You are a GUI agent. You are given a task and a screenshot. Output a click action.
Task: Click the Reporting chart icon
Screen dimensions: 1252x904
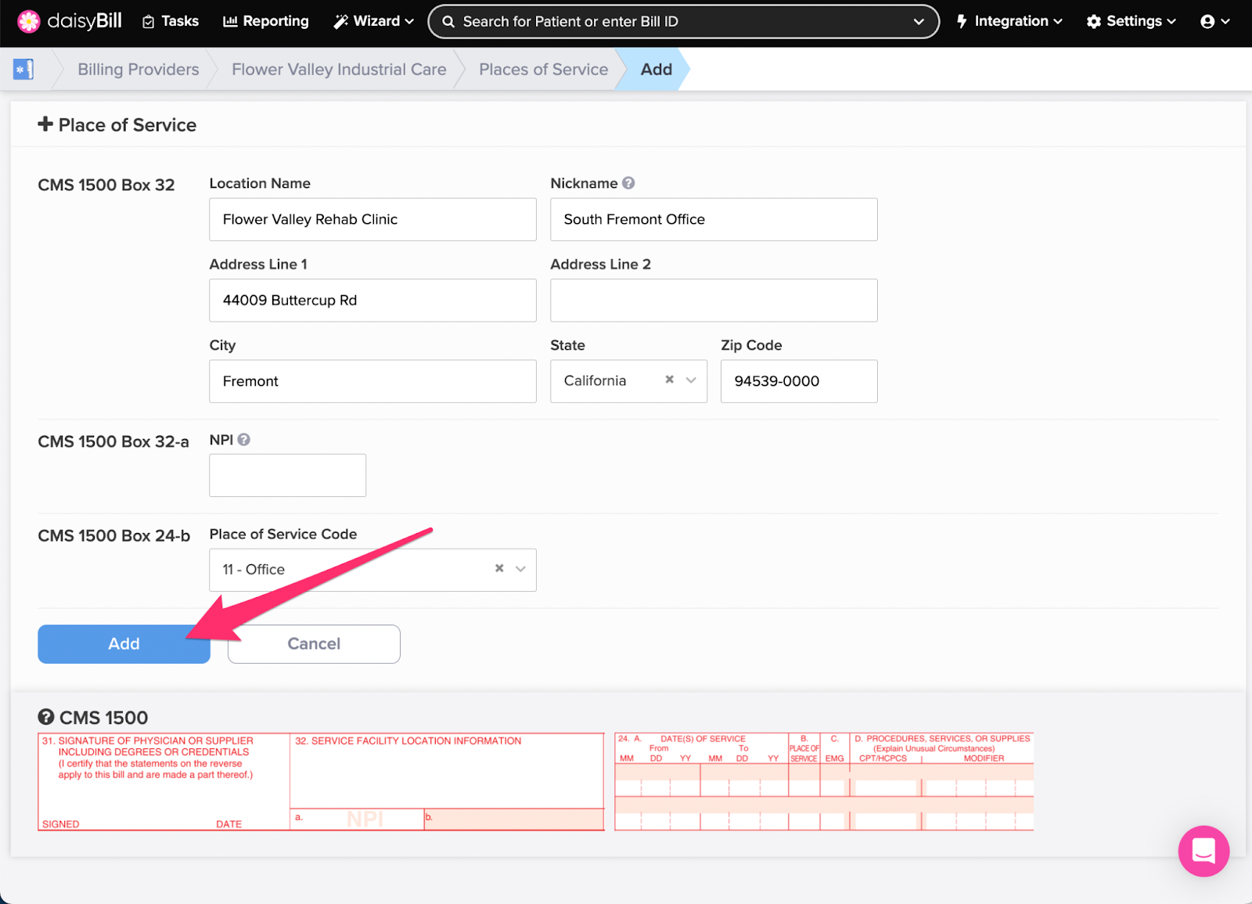(x=230, y=22)
